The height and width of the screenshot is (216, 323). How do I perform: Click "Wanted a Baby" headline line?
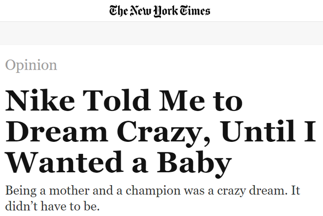118,162
